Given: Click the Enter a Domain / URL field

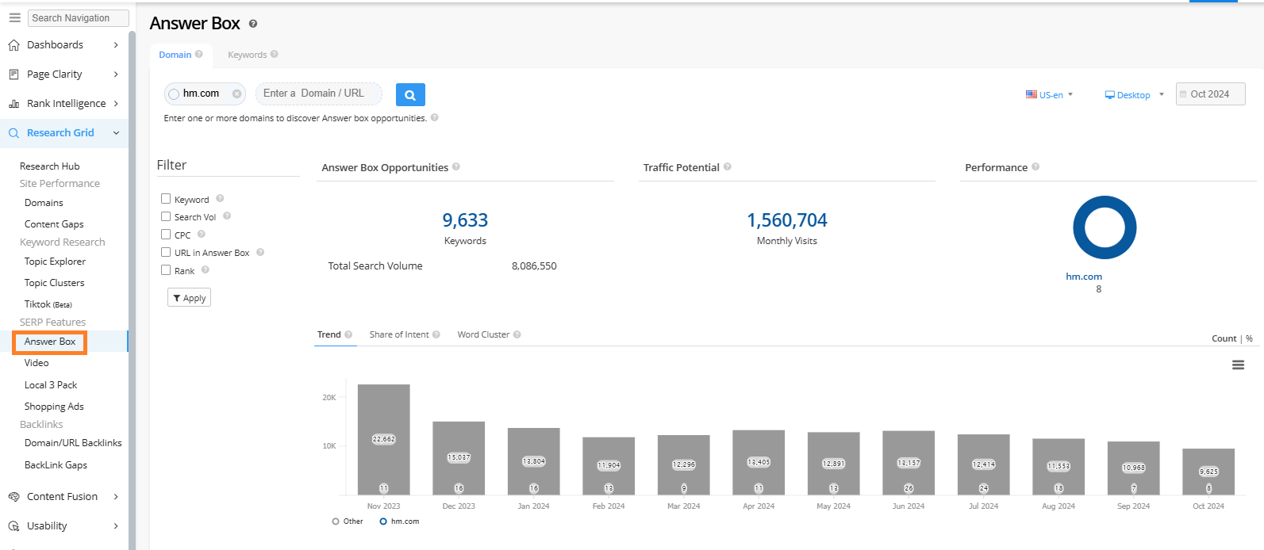Looking at the screenshot, I should pyautogui.click(x=318, y=94).
